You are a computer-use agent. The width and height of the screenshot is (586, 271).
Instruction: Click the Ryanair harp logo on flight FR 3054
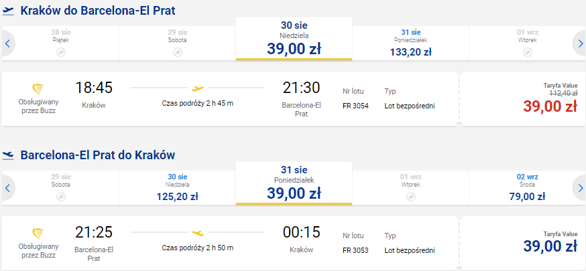38,90
